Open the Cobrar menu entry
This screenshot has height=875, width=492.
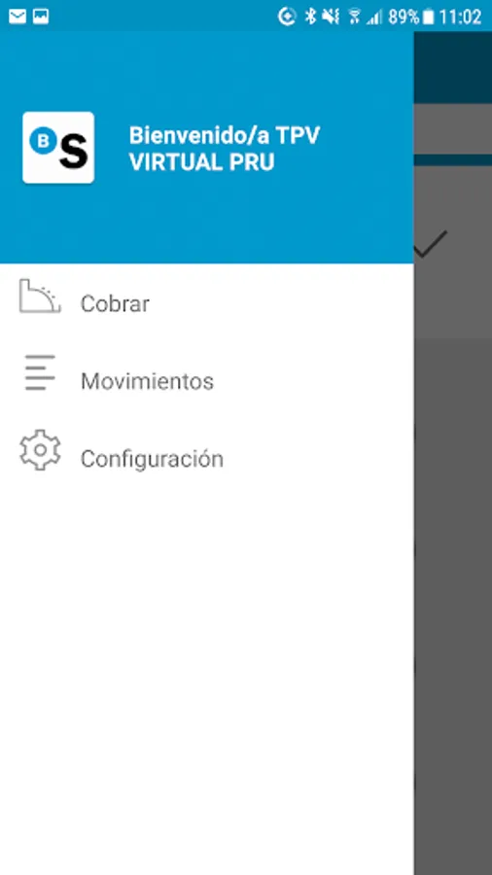[207, 303]
